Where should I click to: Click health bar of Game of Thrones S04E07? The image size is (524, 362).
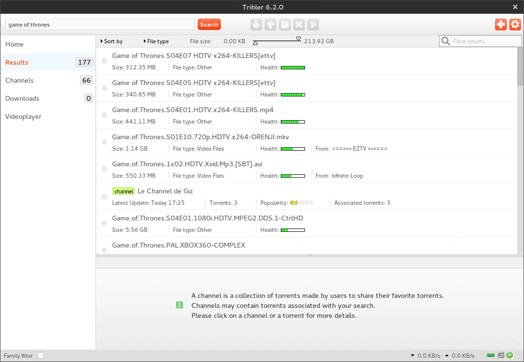(x=293, y=67)
